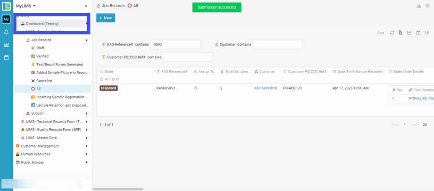This screenshot has width=434, height=191.
Task: Click the Job Records icon in the header
Action: pyautogui.click(x=98, y=6)
